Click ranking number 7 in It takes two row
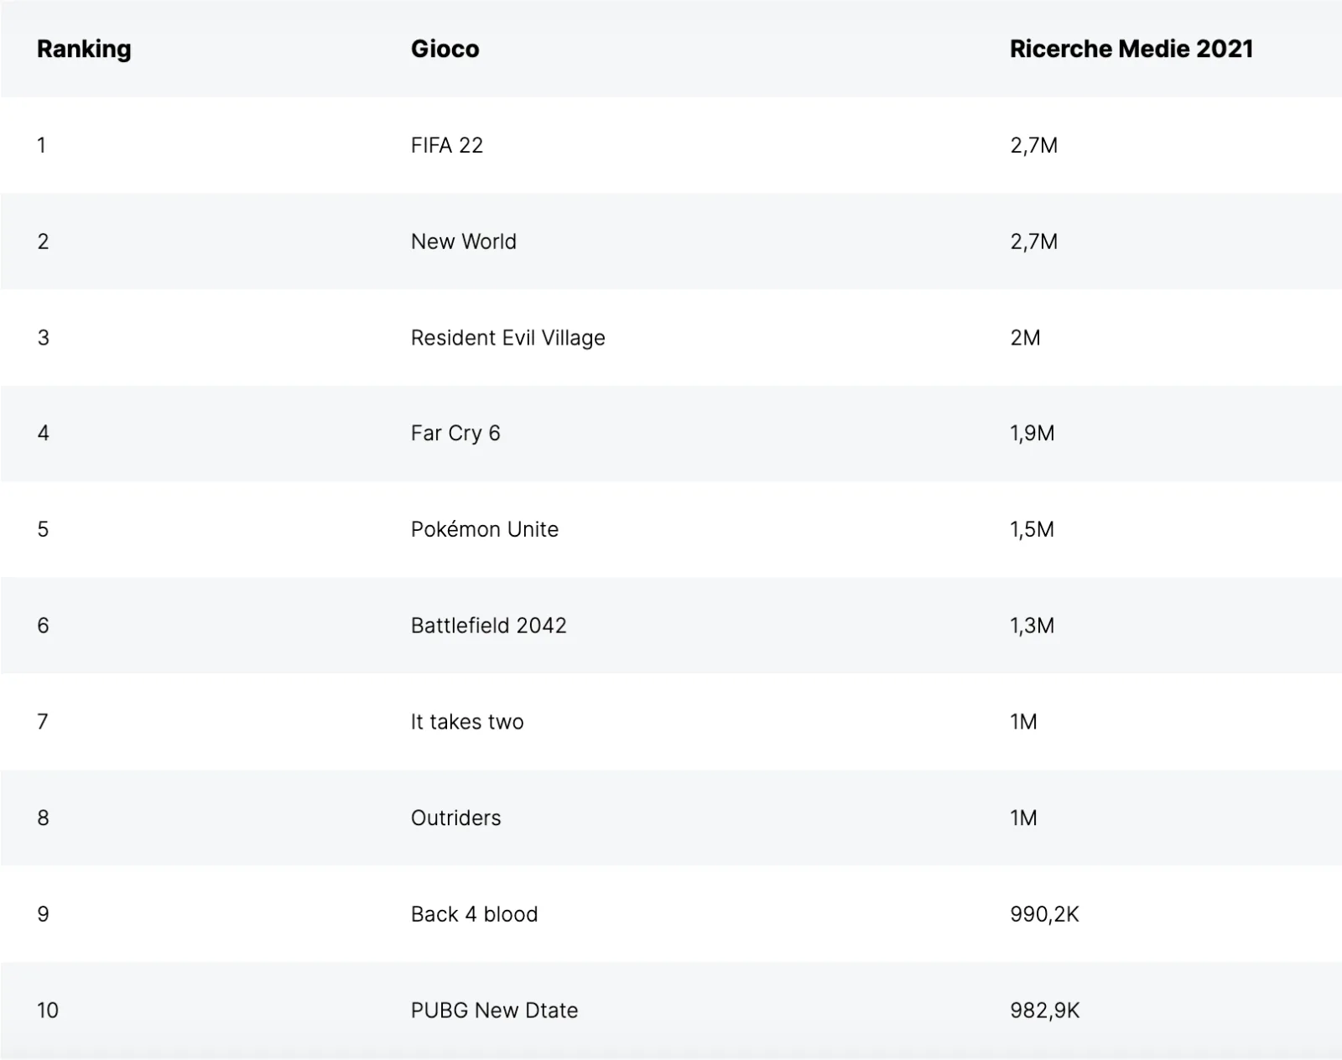 43,722
